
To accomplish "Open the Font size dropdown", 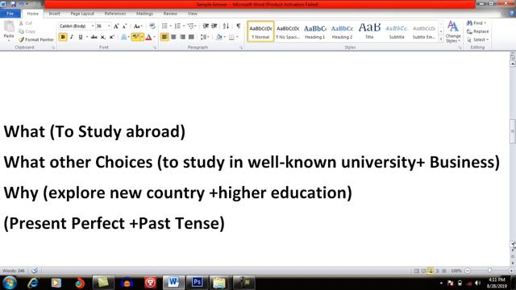I will coord(109,26).
